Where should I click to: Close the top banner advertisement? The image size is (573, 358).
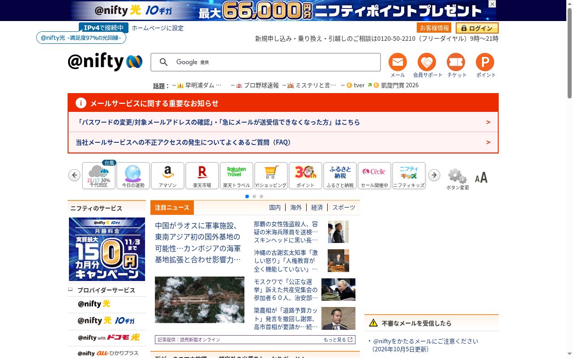pos(492,4)
